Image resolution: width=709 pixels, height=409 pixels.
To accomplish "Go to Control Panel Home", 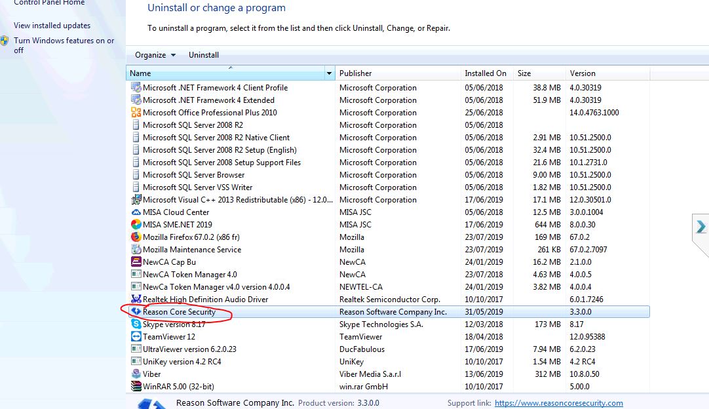I will pos(49,3).
